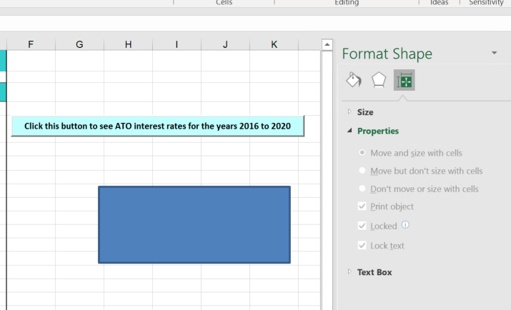Select the Size & Properties tab icon
The width and height of the screenshot is (511, 310).
pos(404,80)
